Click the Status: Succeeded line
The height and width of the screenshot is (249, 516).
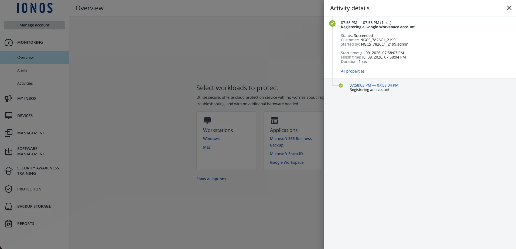point(357,36)
